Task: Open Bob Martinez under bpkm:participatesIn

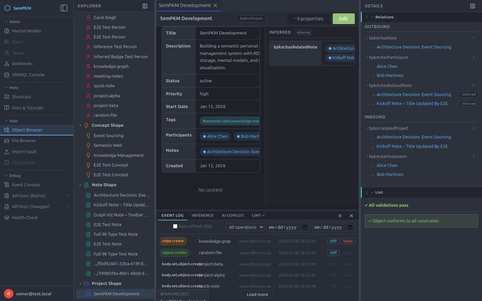Action: click(x=390, y=174)
